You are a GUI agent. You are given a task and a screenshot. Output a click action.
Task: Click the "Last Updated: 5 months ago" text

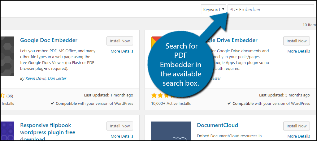click(x=284, y=95)
